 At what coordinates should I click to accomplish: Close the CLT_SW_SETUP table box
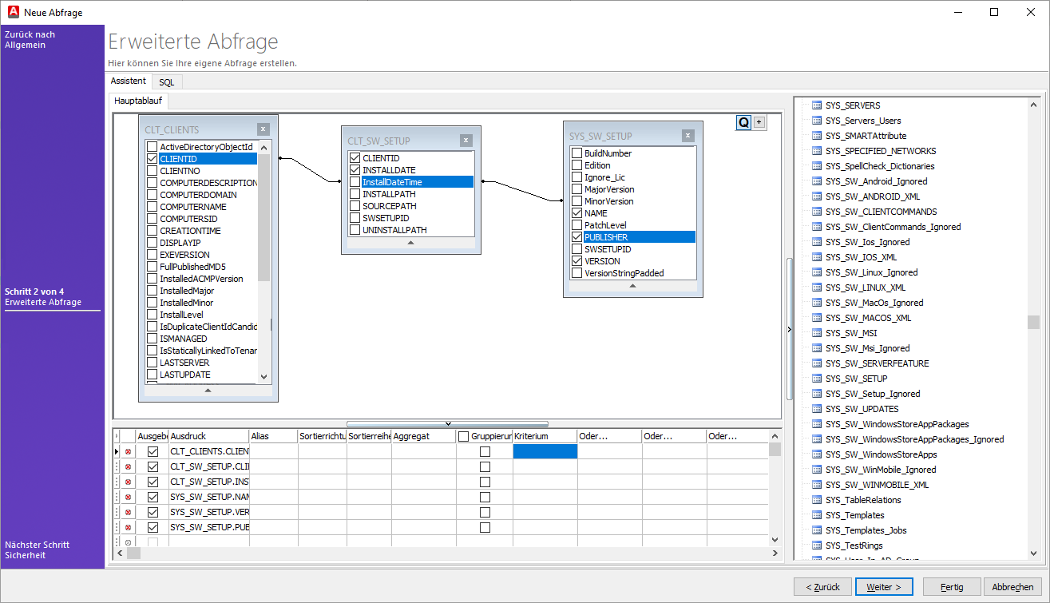466,141
